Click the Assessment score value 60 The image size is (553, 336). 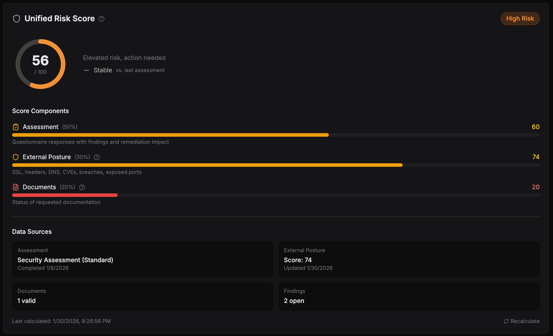pyautogui.click(x=535, y=127)
